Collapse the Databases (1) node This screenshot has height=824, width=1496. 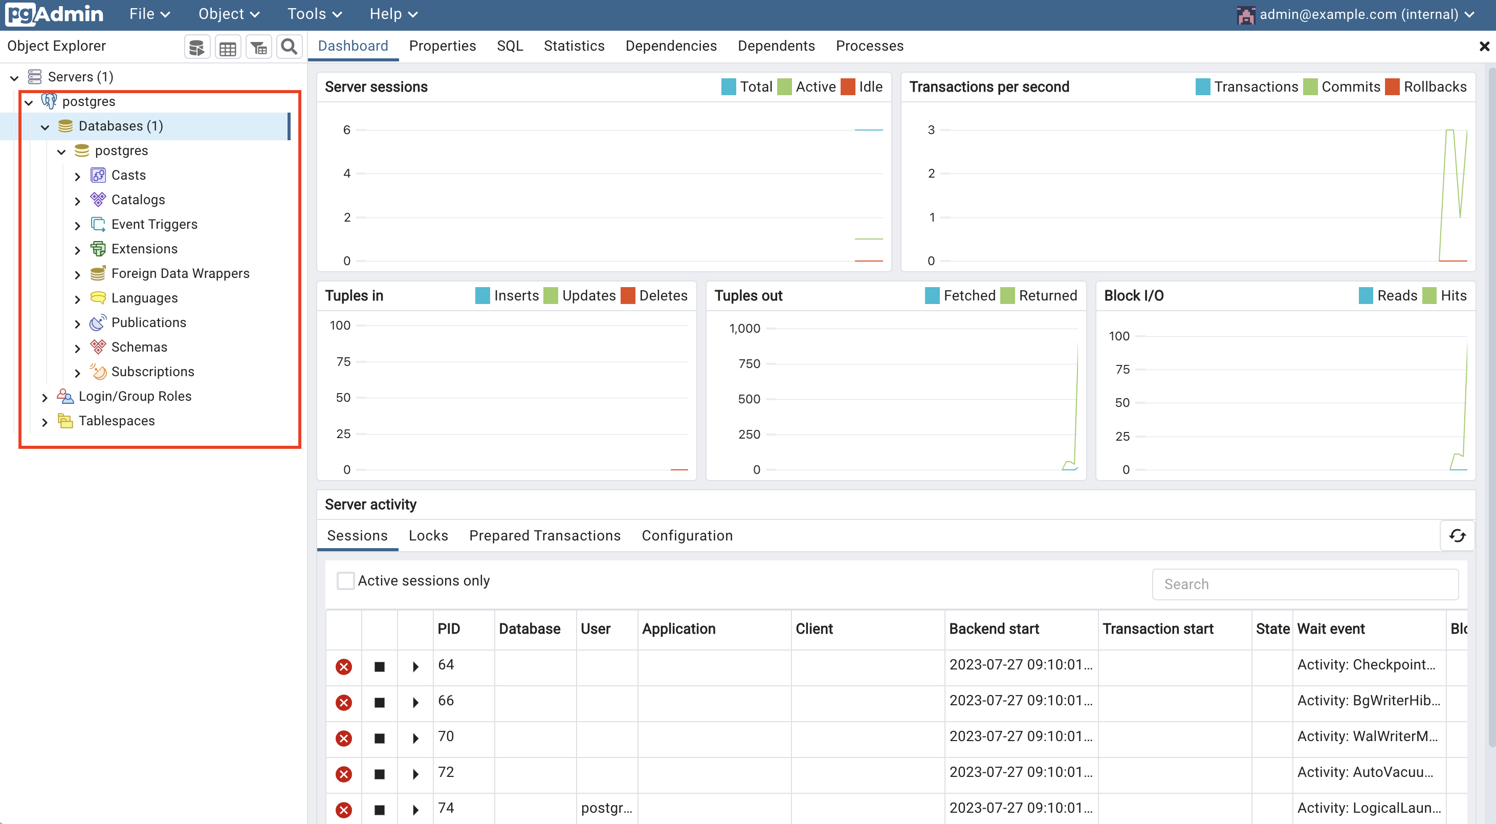point(45,127)
